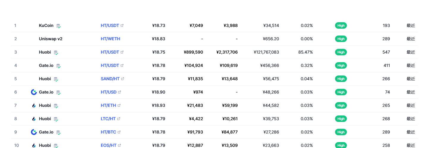Select the KuCoin exchange name
Screen dimensions: 431x148
click(46, 25)
